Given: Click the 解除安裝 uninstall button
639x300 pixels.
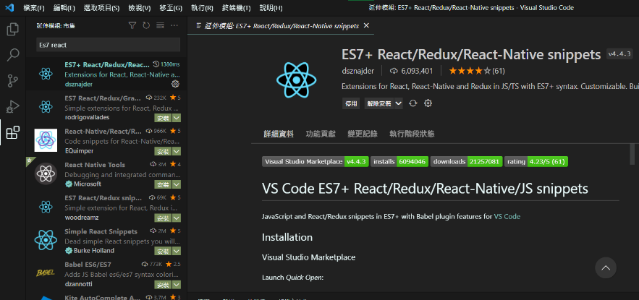Looking at the screenshot, I should [378, 103].
